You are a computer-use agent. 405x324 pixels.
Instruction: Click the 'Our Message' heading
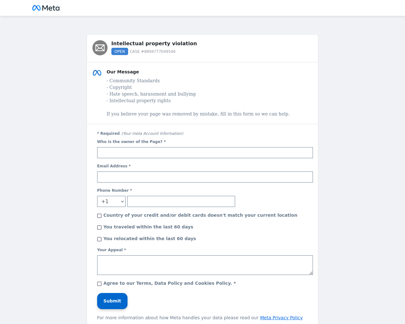coord(123,72)
